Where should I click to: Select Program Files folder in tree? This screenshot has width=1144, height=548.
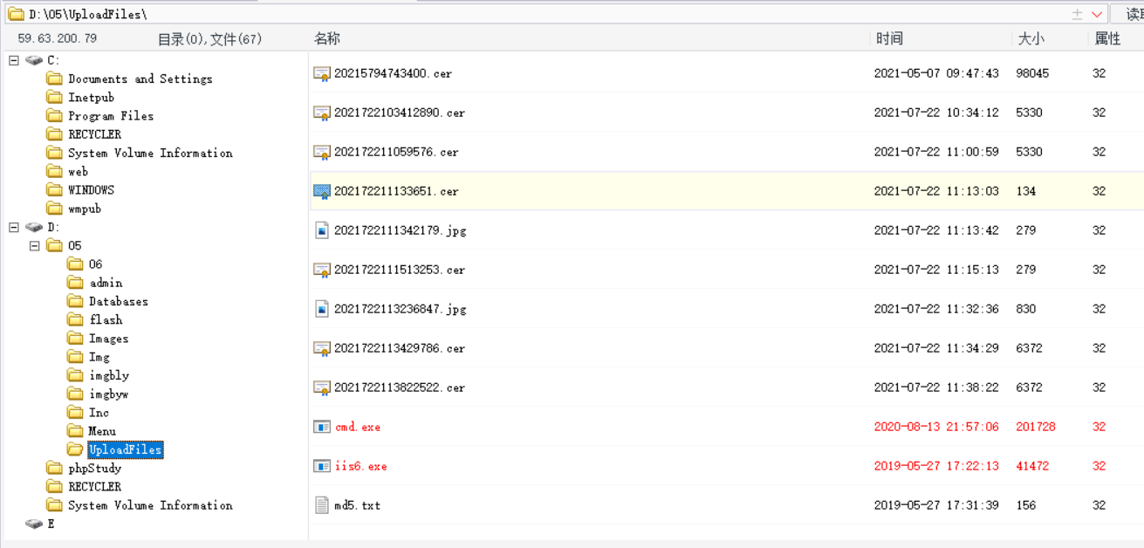pyautogui.click(x=111, y=115)
